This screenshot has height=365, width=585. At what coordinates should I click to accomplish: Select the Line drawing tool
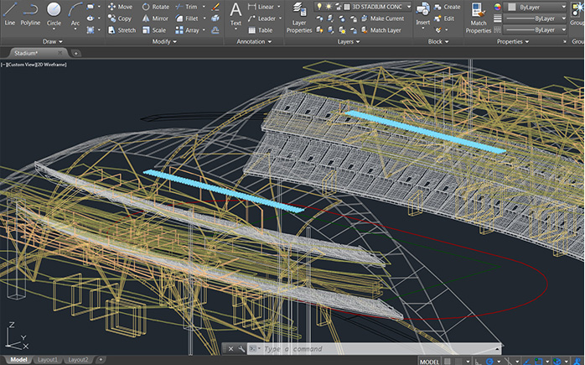pos(9,13)
